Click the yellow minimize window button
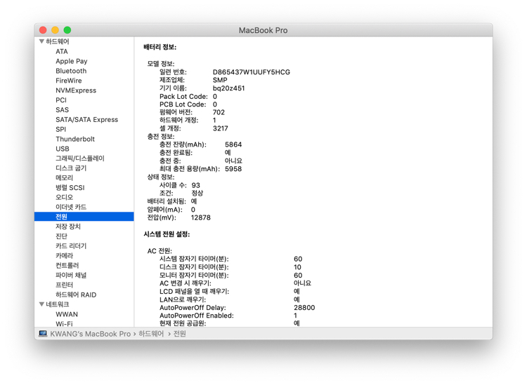 55,30
